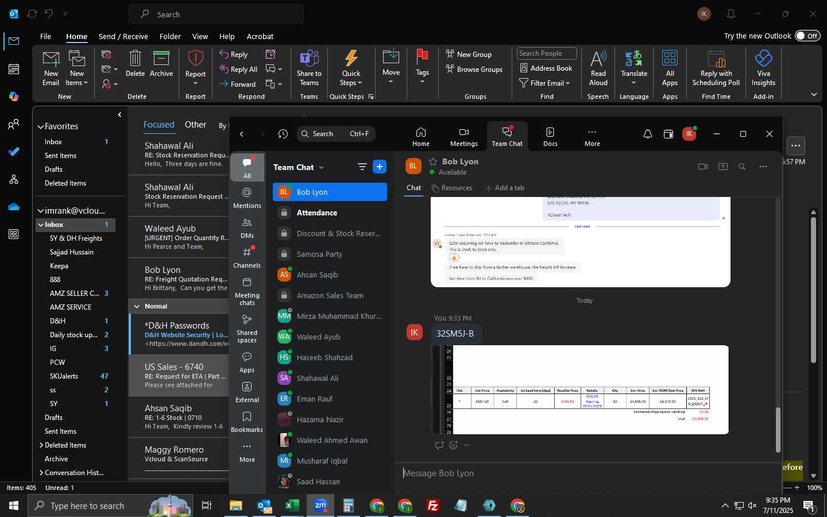Open Attendance channel in chat list
Image resolution: width=827 pixels, height=517 pixels.
coord(330,213)
